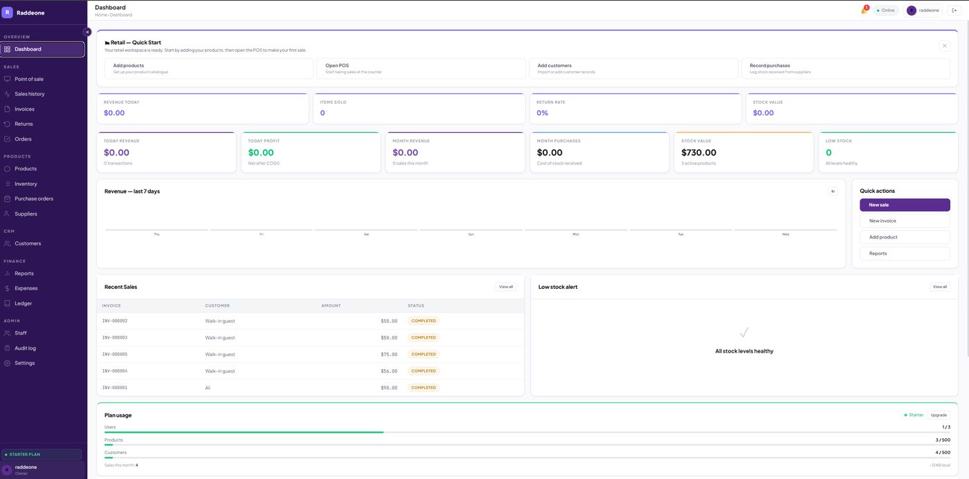This screenshot has width=969, height=479.
Task: Click the Inventory list icon
Action: coord(8,184)
